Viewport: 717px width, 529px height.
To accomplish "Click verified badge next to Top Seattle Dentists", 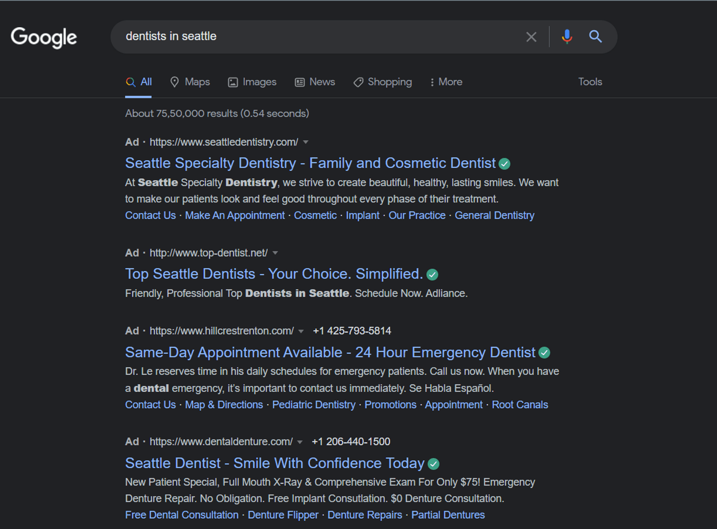I will [x=432, y=275].
